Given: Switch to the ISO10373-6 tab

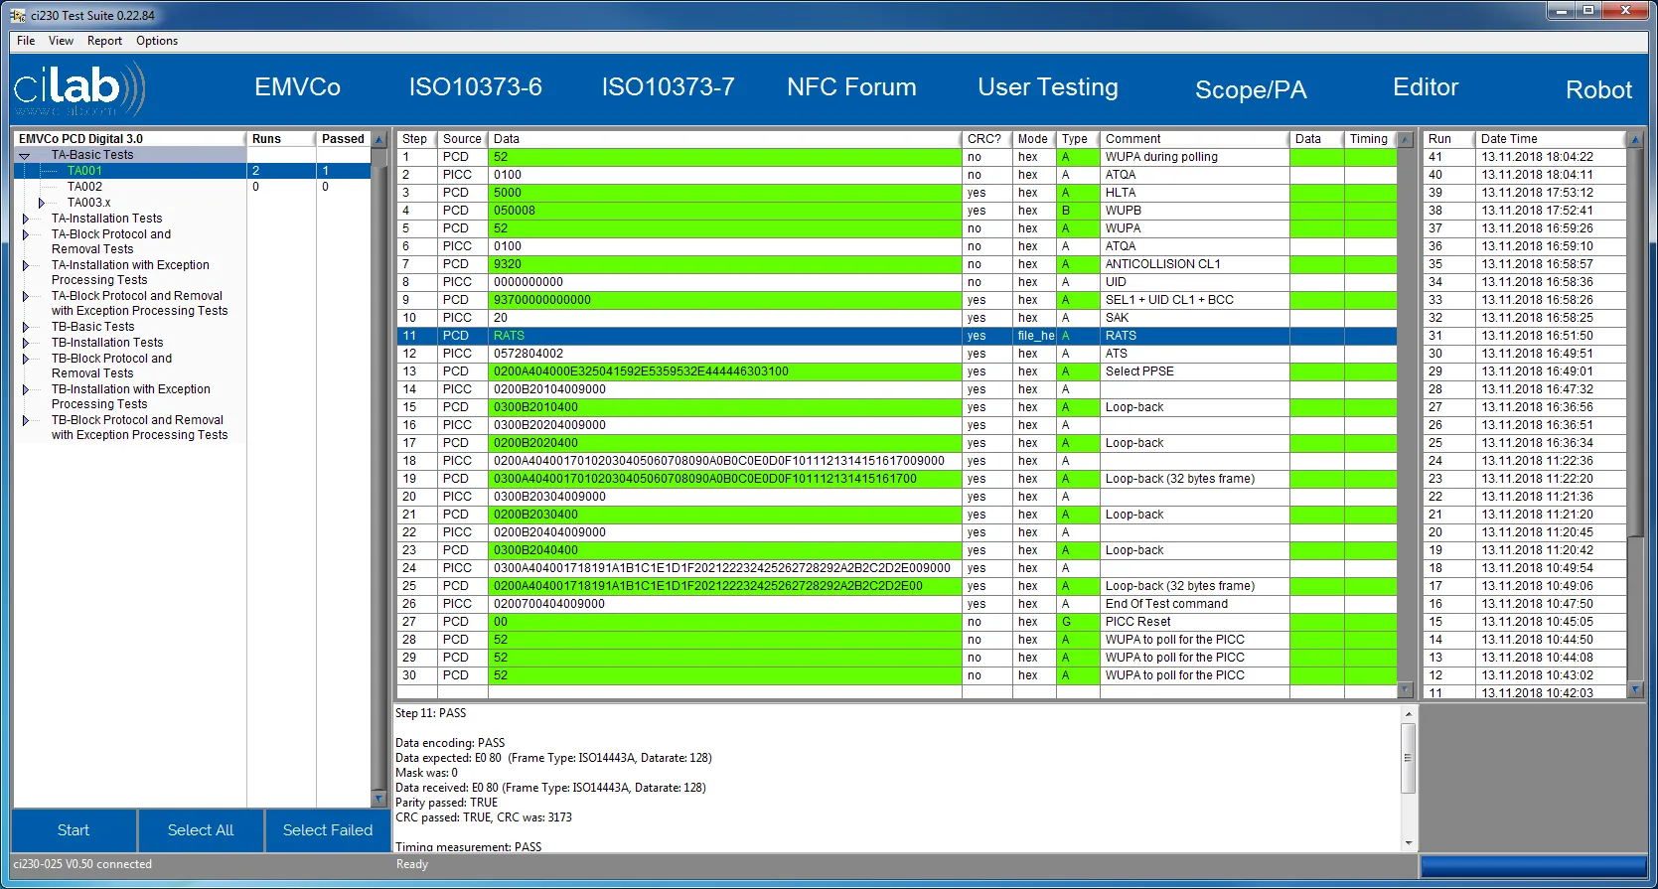Looking at the screenshot, I should click(x=475, y=87).
